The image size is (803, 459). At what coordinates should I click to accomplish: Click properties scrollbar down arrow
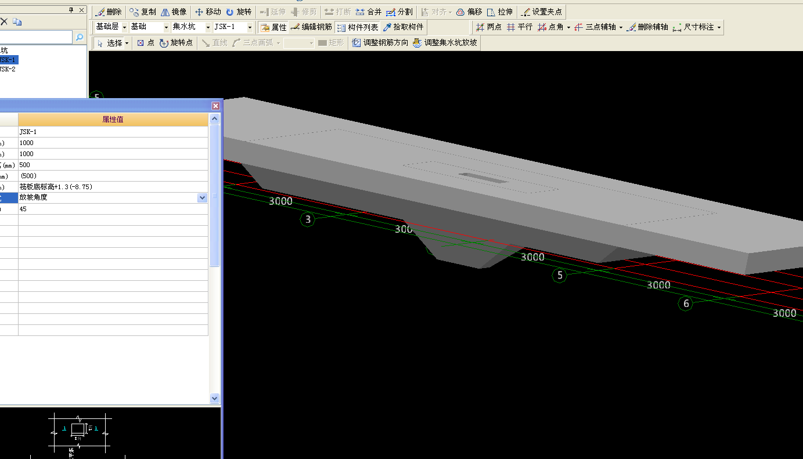(214, 398)
